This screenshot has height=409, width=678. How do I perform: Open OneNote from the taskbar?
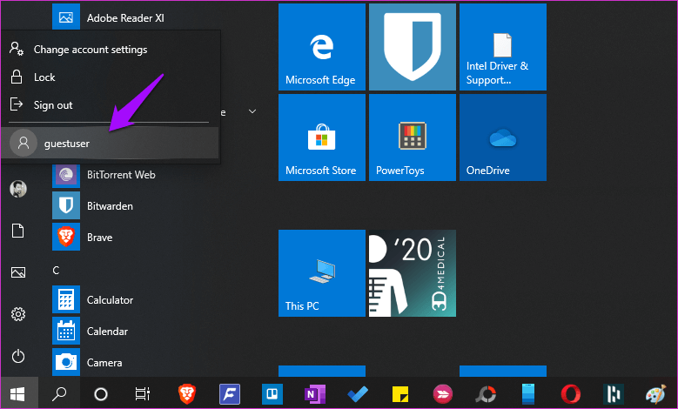(x=315, y=394)
